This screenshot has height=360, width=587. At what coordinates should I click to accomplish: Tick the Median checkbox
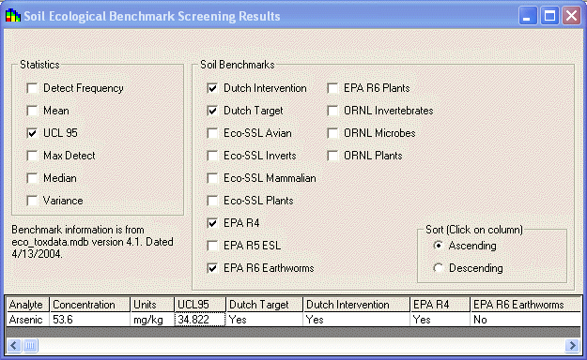(32, 178)
